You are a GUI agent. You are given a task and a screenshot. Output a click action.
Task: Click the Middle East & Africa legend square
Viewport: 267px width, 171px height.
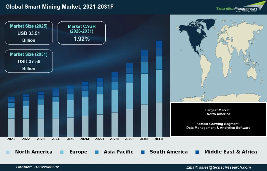click(197, 152)
